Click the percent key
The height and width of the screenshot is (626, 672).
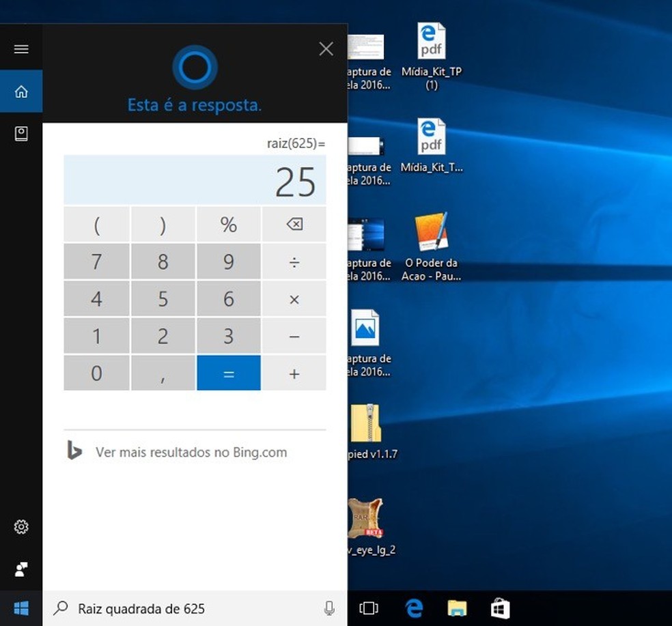228,224
